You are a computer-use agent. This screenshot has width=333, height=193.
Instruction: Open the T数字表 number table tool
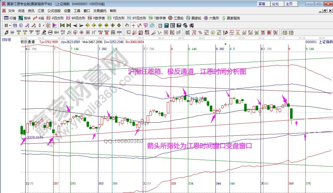156,18
